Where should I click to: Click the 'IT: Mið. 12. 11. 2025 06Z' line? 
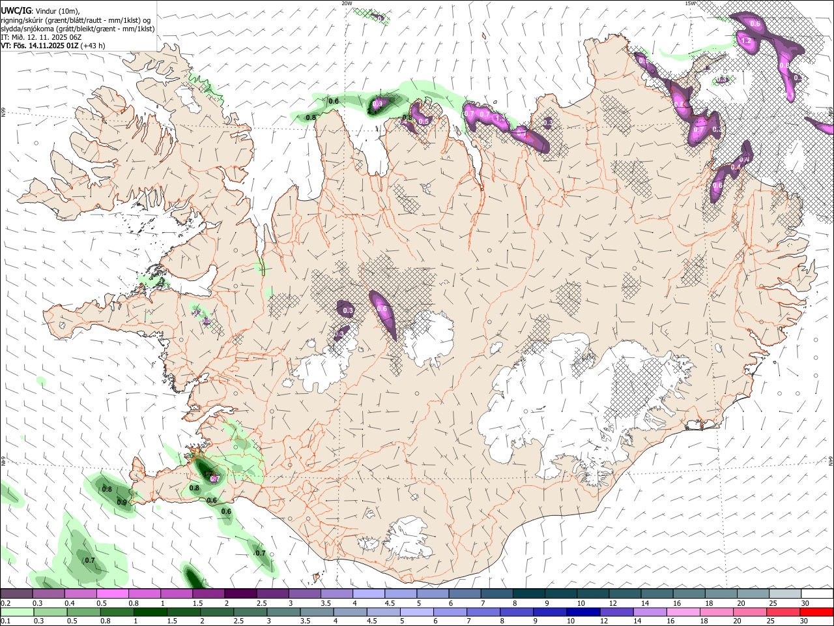(41, 37)
